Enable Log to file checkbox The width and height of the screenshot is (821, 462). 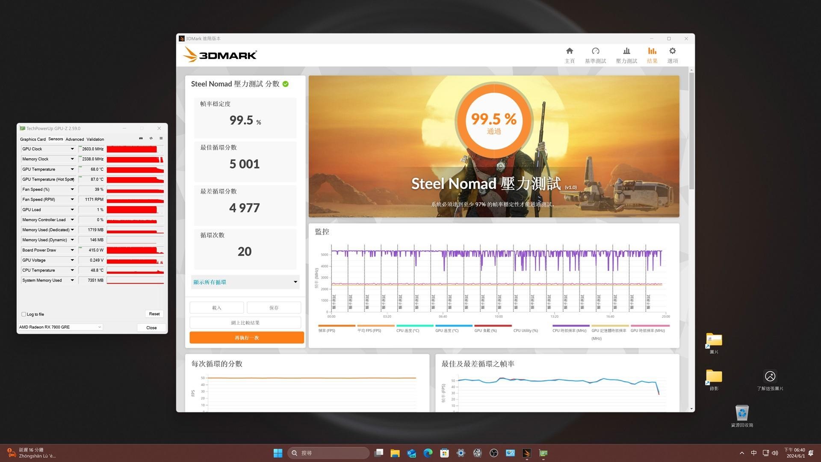tap(24, 314)
